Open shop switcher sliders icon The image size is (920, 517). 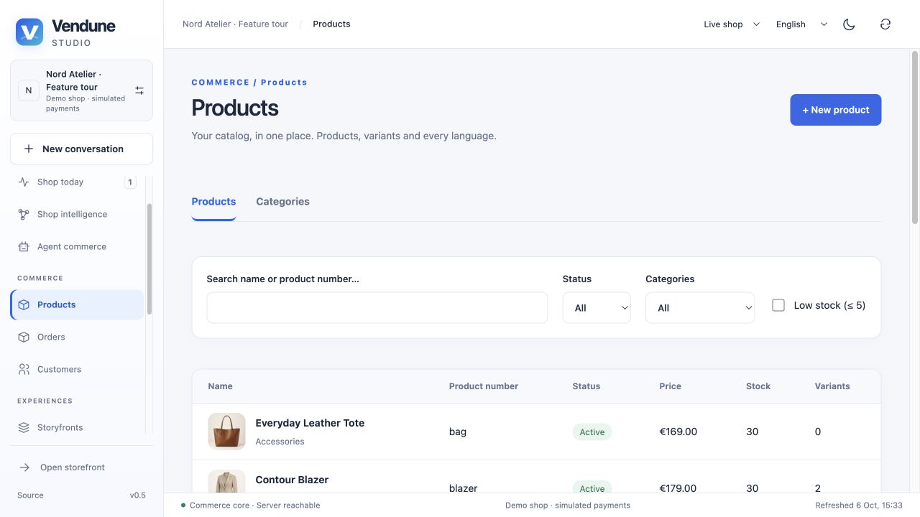(x=139, y=90)
